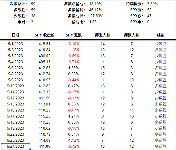176x150 pixels.
Task: Select the change cell 1.21%
Action: tap(74, 116)
